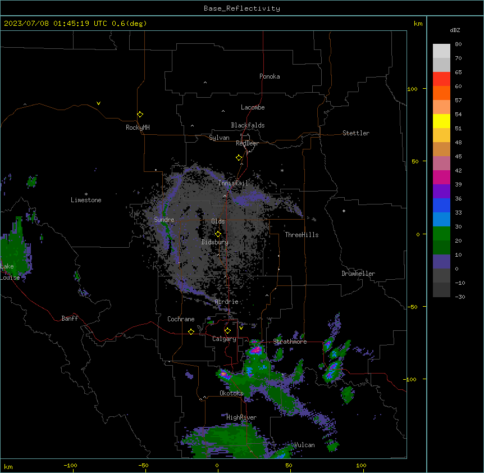Click the yellow V marker northwest of RockyMH
This screenshot has width=484, height=473.
pos(98,103)
